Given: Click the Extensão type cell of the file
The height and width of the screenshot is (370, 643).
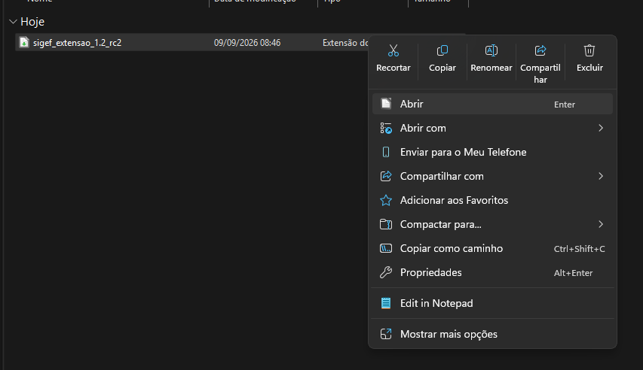Looking at the screenshot, I should tap(345, 43).
